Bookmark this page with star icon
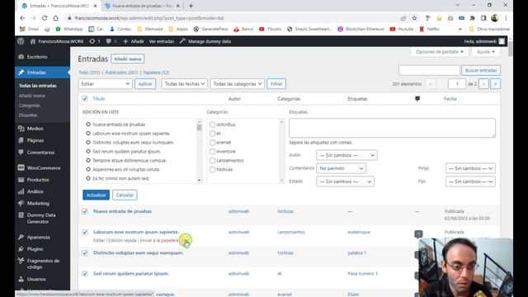528x297 pixels. point(414,18)
